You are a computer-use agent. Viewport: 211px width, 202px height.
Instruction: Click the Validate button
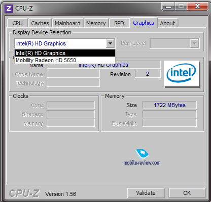[146, 193]
